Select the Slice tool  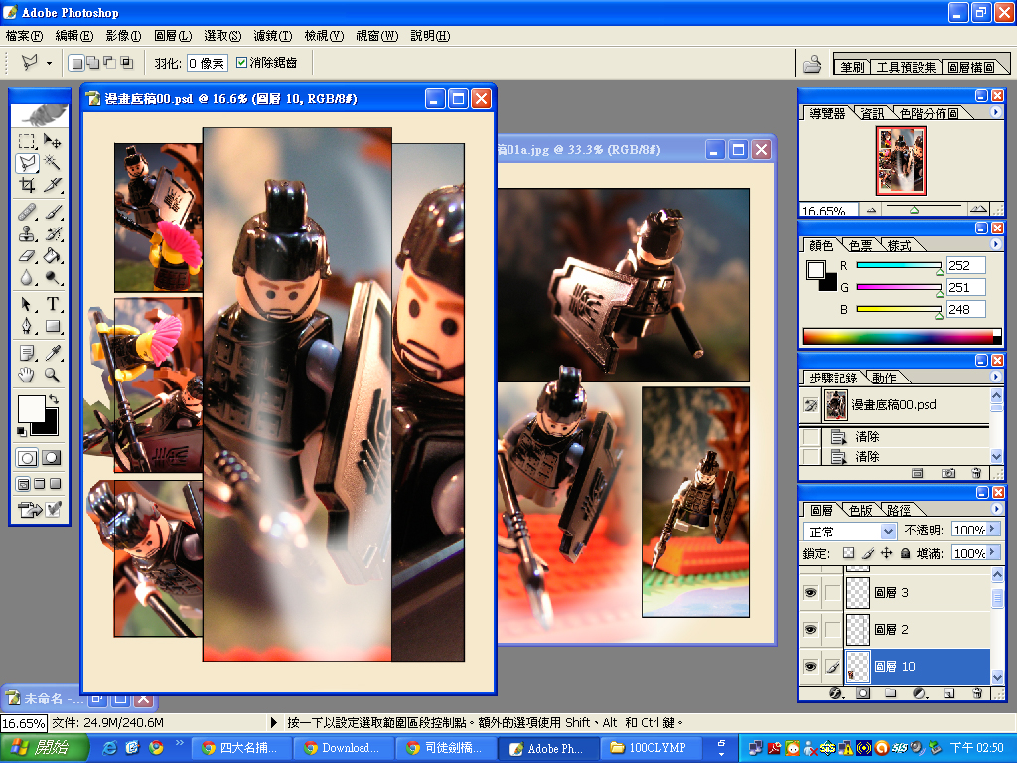pyautogui.click(x=53, y=185)
